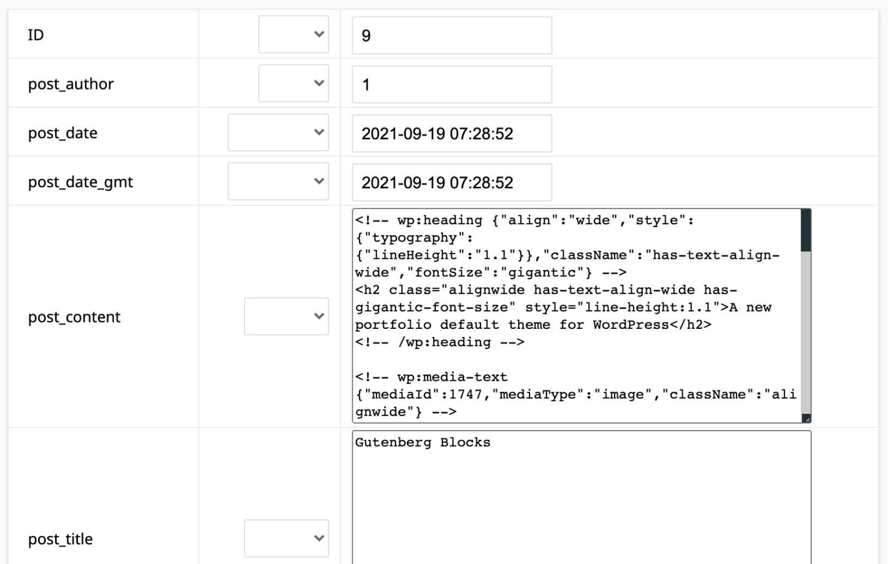Click the post_date_gmt timestamp input
Viewport: 888px width, 564px height.
coord(452,182)
